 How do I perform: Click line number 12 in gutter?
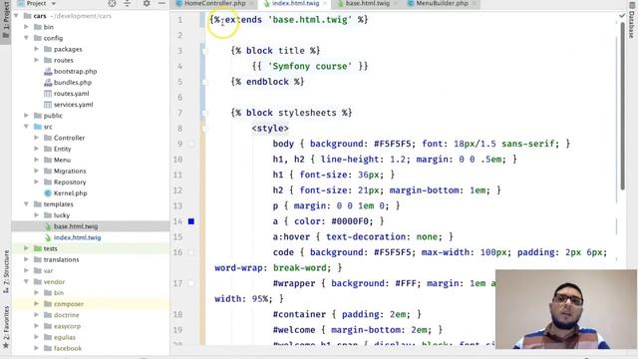(177, 190)
